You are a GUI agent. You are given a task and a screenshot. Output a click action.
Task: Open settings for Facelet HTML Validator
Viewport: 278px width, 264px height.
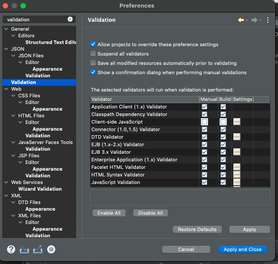(x=237, y=167)
